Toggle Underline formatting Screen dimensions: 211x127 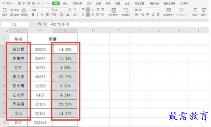[42, 15]
